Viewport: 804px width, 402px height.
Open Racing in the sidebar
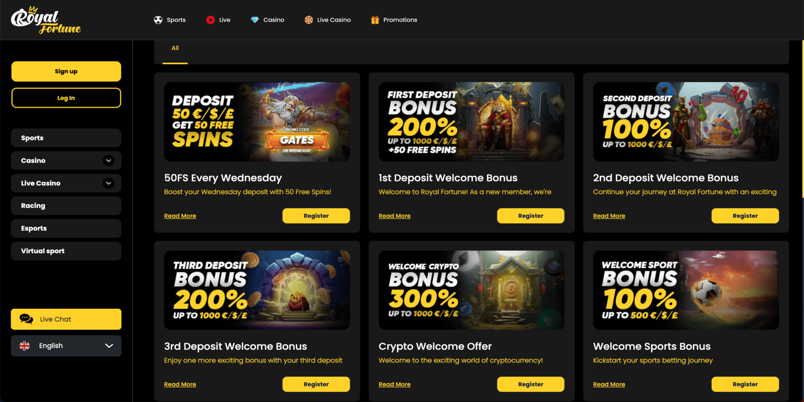coord(66,206)
